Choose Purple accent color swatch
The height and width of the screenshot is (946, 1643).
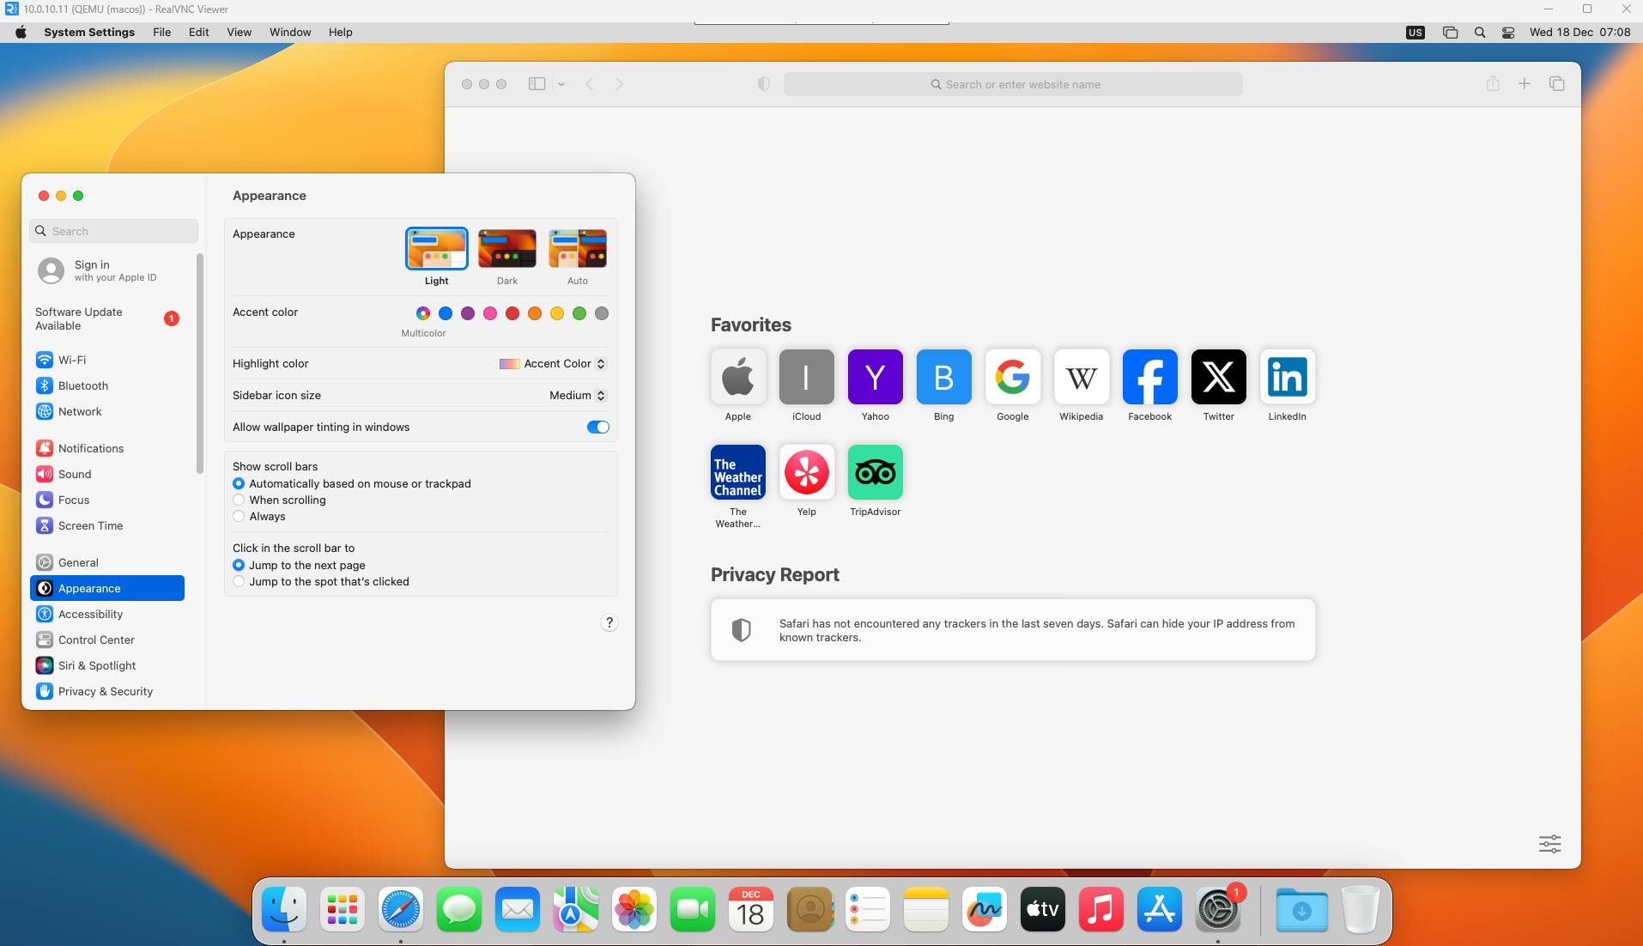(x=468, y=313)
